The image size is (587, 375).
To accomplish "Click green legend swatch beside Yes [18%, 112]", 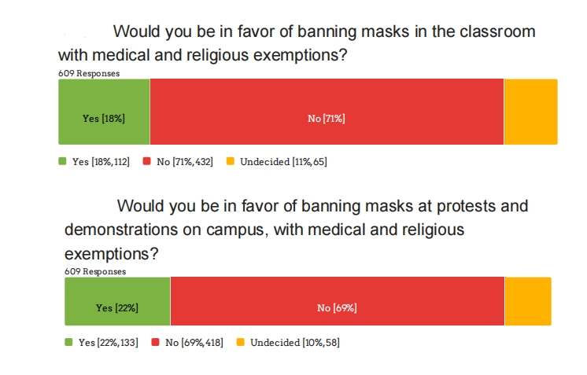I will tap(63, 162).
